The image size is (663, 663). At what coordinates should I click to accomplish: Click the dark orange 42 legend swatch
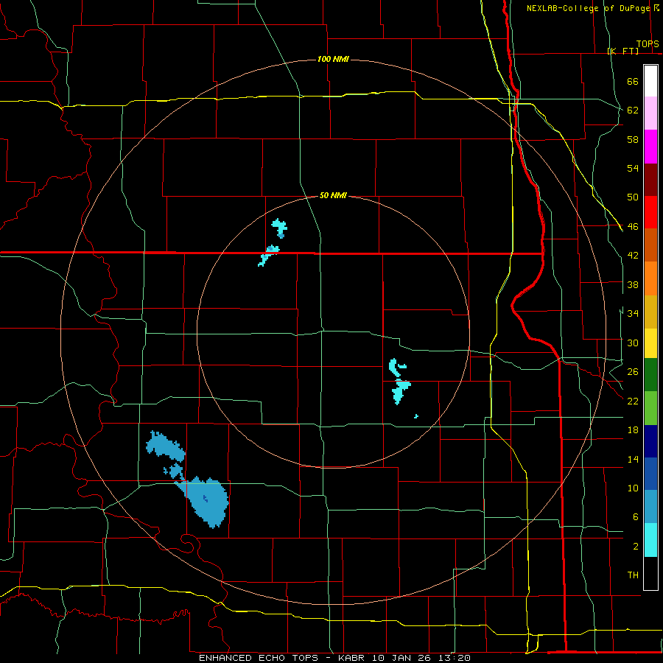click(650, 245)
